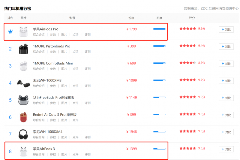Add 苹果AirPods 3 to 对比 comparison
The height and width of the screenshot is (160, 240).
click(x=226, y=149)
